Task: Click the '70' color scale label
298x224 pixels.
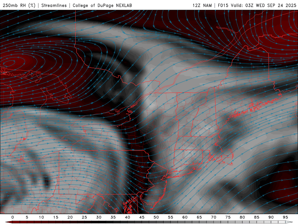Action: click(213, 217)
